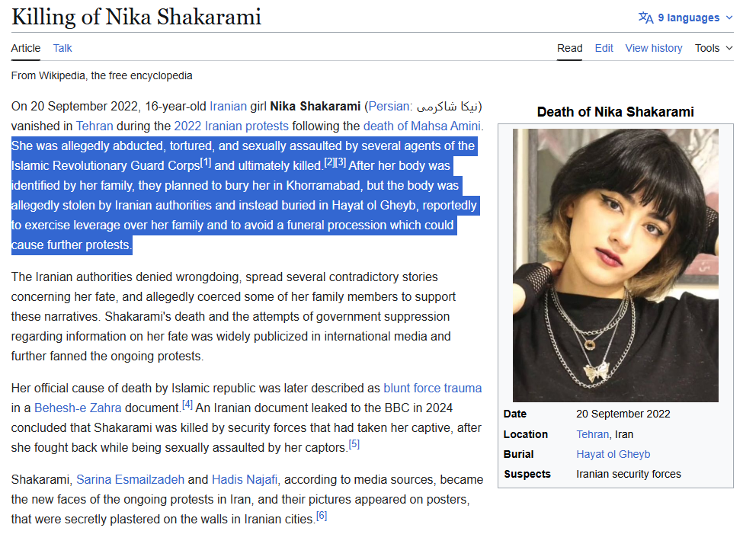The image size is (743, 547).
Task: Follow the Persian language link
Action: pyautogui.click(x=389, y=106)
